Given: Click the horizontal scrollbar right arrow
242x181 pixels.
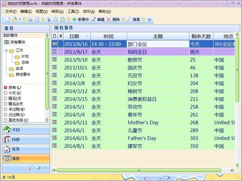Looking at the screenshot, I should point(232,170).
